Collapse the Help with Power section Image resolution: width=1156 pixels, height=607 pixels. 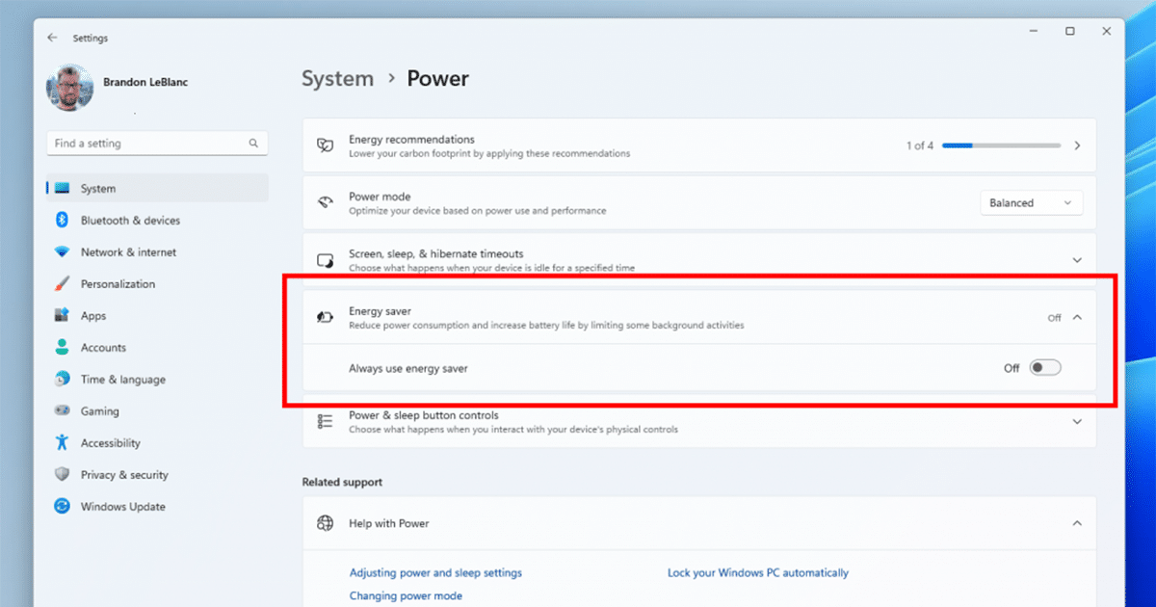(1077, 523)
